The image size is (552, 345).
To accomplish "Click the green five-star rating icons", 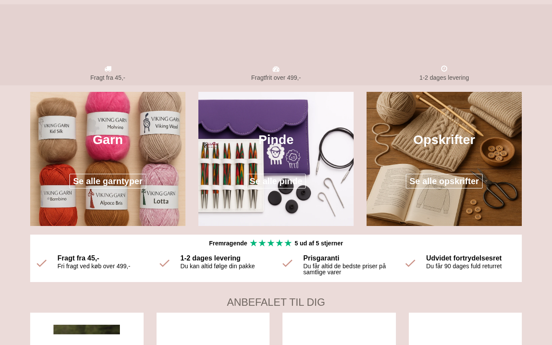I will [271, 243].
